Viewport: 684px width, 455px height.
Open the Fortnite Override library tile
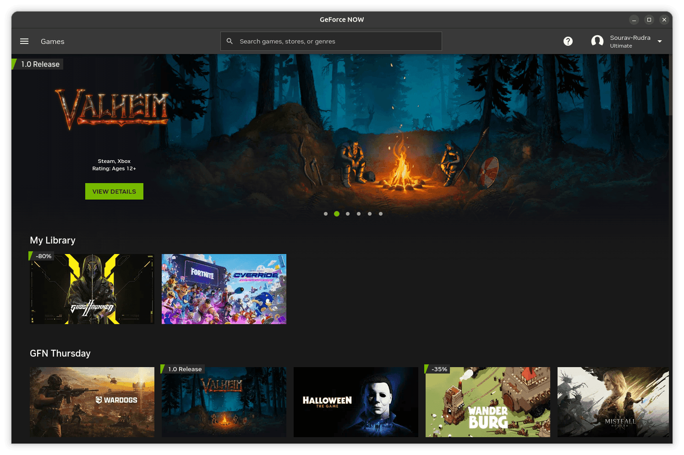point(224,289)
